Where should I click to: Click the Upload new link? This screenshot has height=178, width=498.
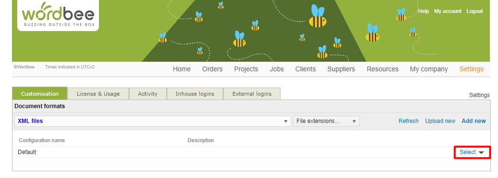(440, 121)
